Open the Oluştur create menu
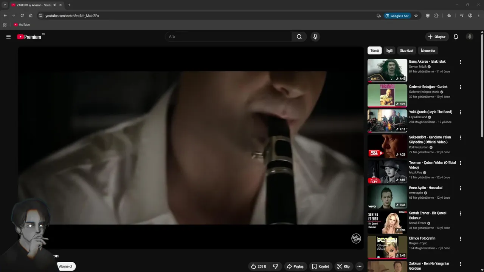 pyautogui.click(x=437, y=37)
